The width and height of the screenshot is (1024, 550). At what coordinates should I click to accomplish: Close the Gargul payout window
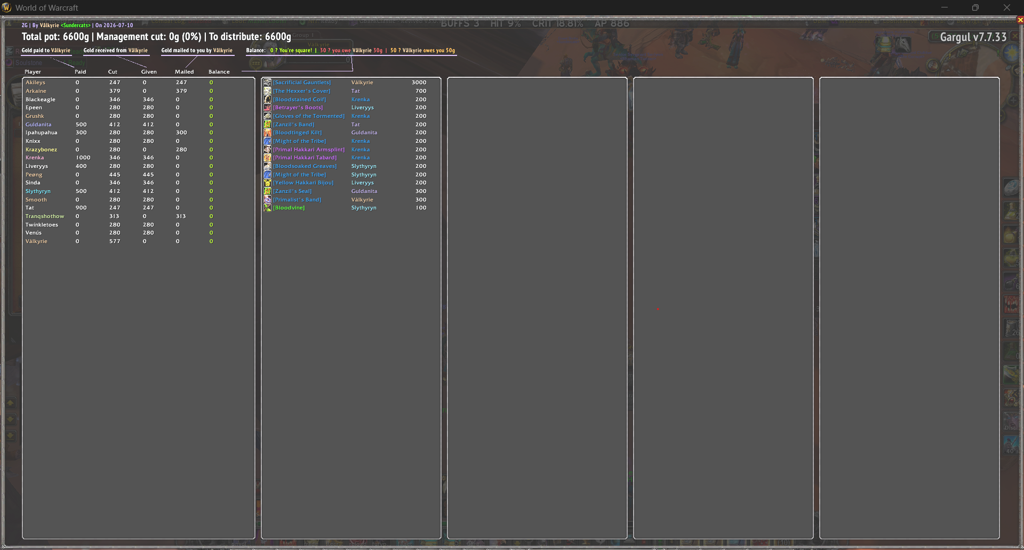pyautogui.click(x=1020, y=20)
